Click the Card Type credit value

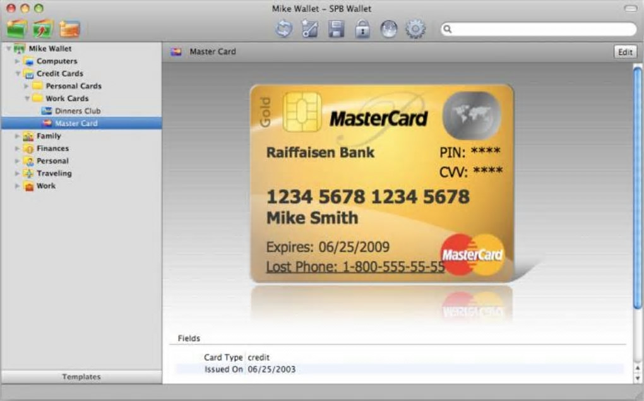259,357
